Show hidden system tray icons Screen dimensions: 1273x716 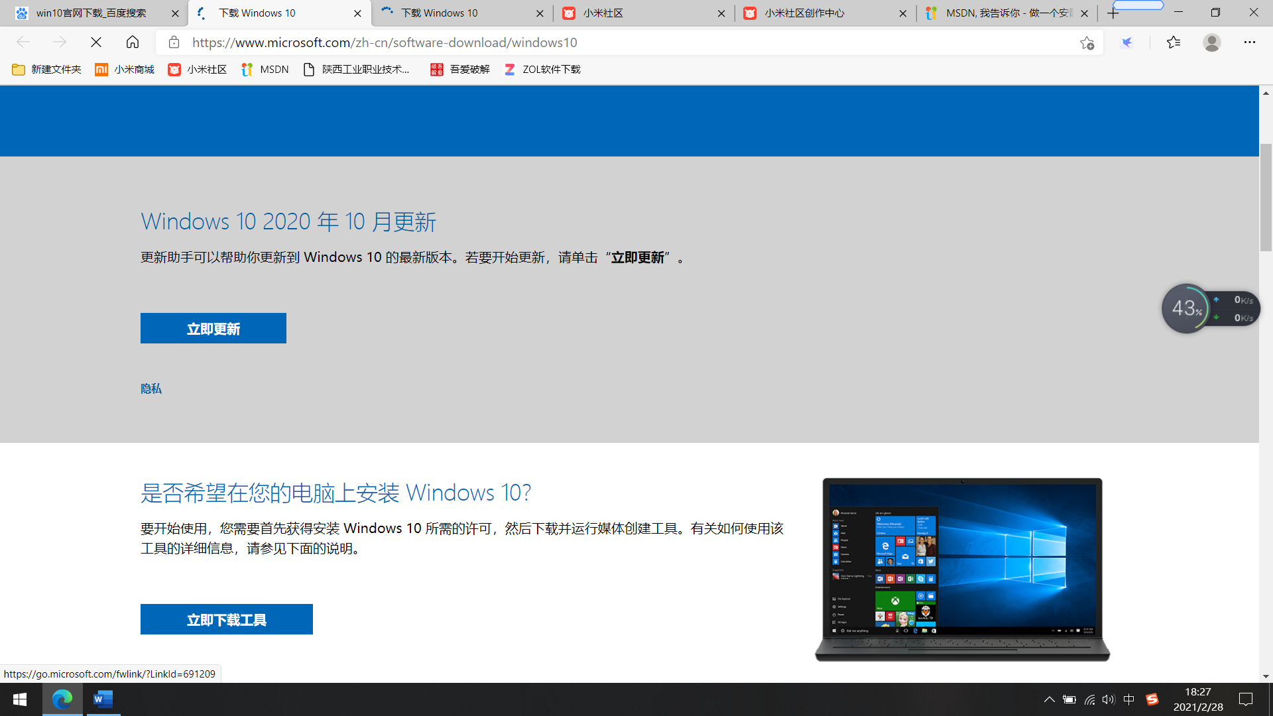(1049, 699)
